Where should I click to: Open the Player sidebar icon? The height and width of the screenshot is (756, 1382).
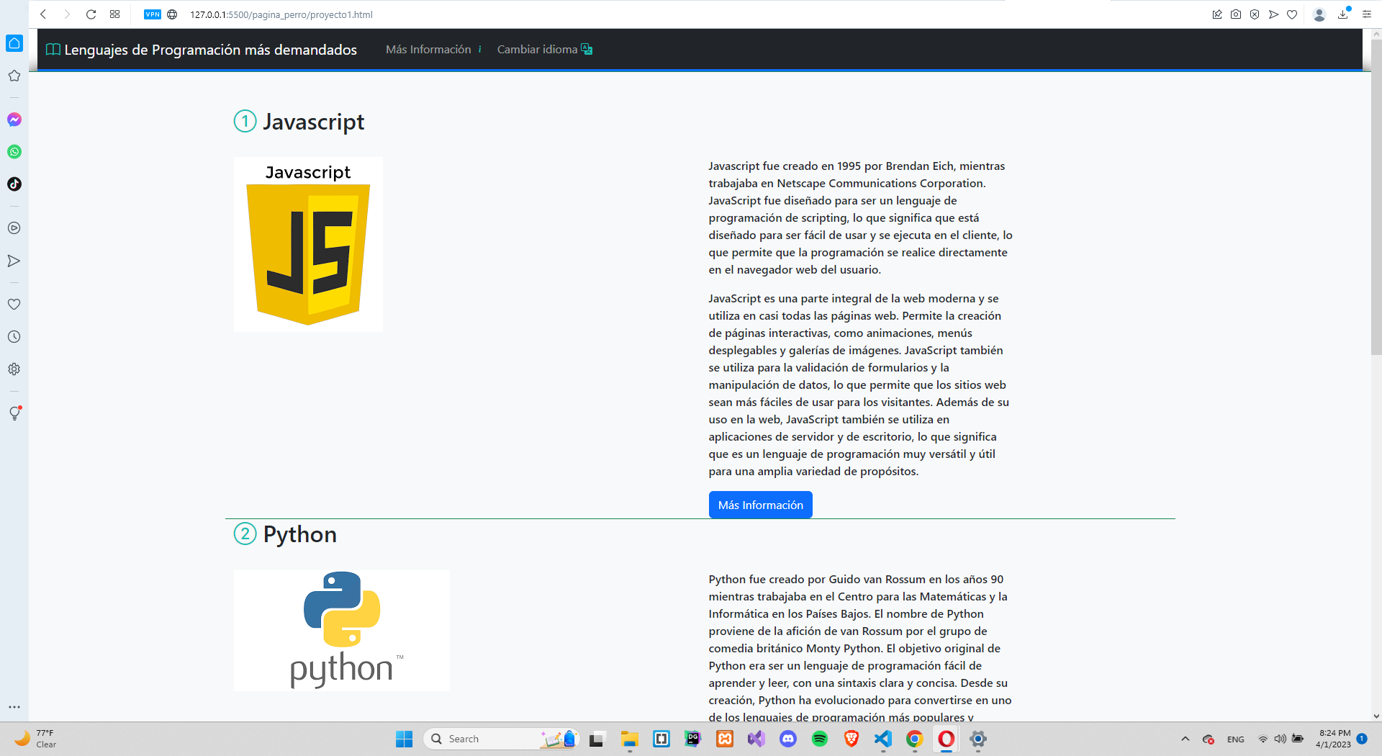click(14, 228)
